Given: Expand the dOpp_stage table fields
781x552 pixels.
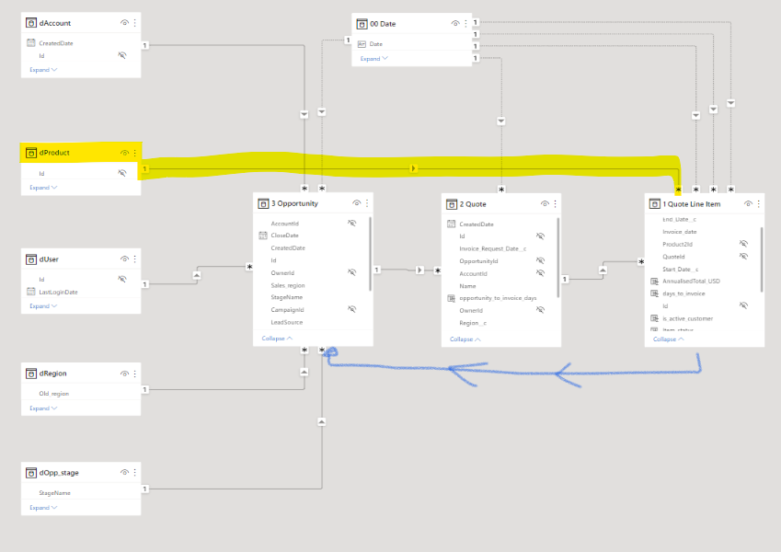Looking at the screenshot, I should point(43,508).
